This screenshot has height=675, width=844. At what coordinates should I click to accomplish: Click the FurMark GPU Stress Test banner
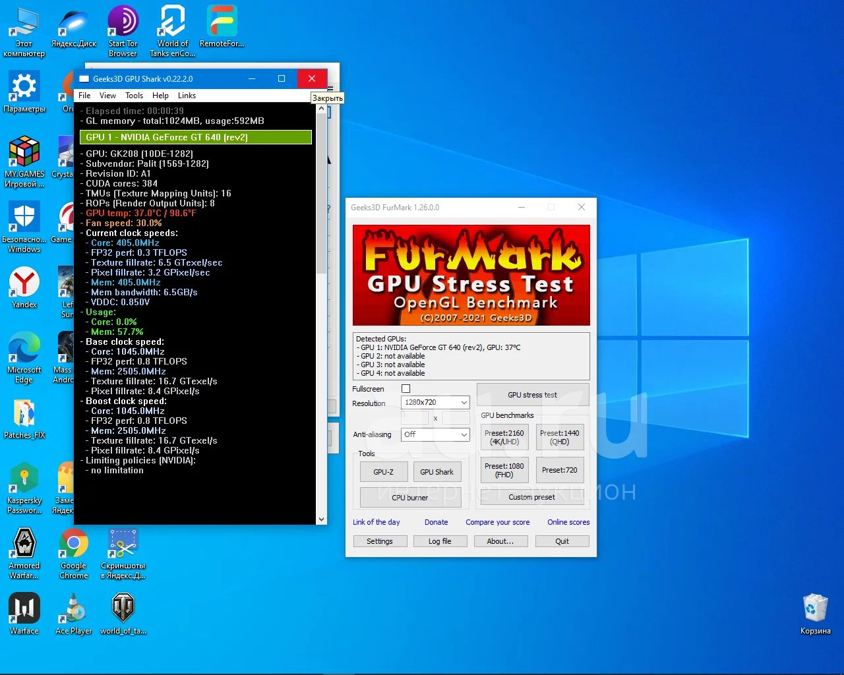pos(471,275)
